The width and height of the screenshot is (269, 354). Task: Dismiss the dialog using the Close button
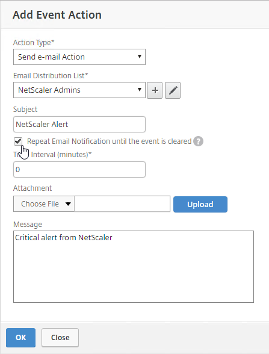coord(60,338)
